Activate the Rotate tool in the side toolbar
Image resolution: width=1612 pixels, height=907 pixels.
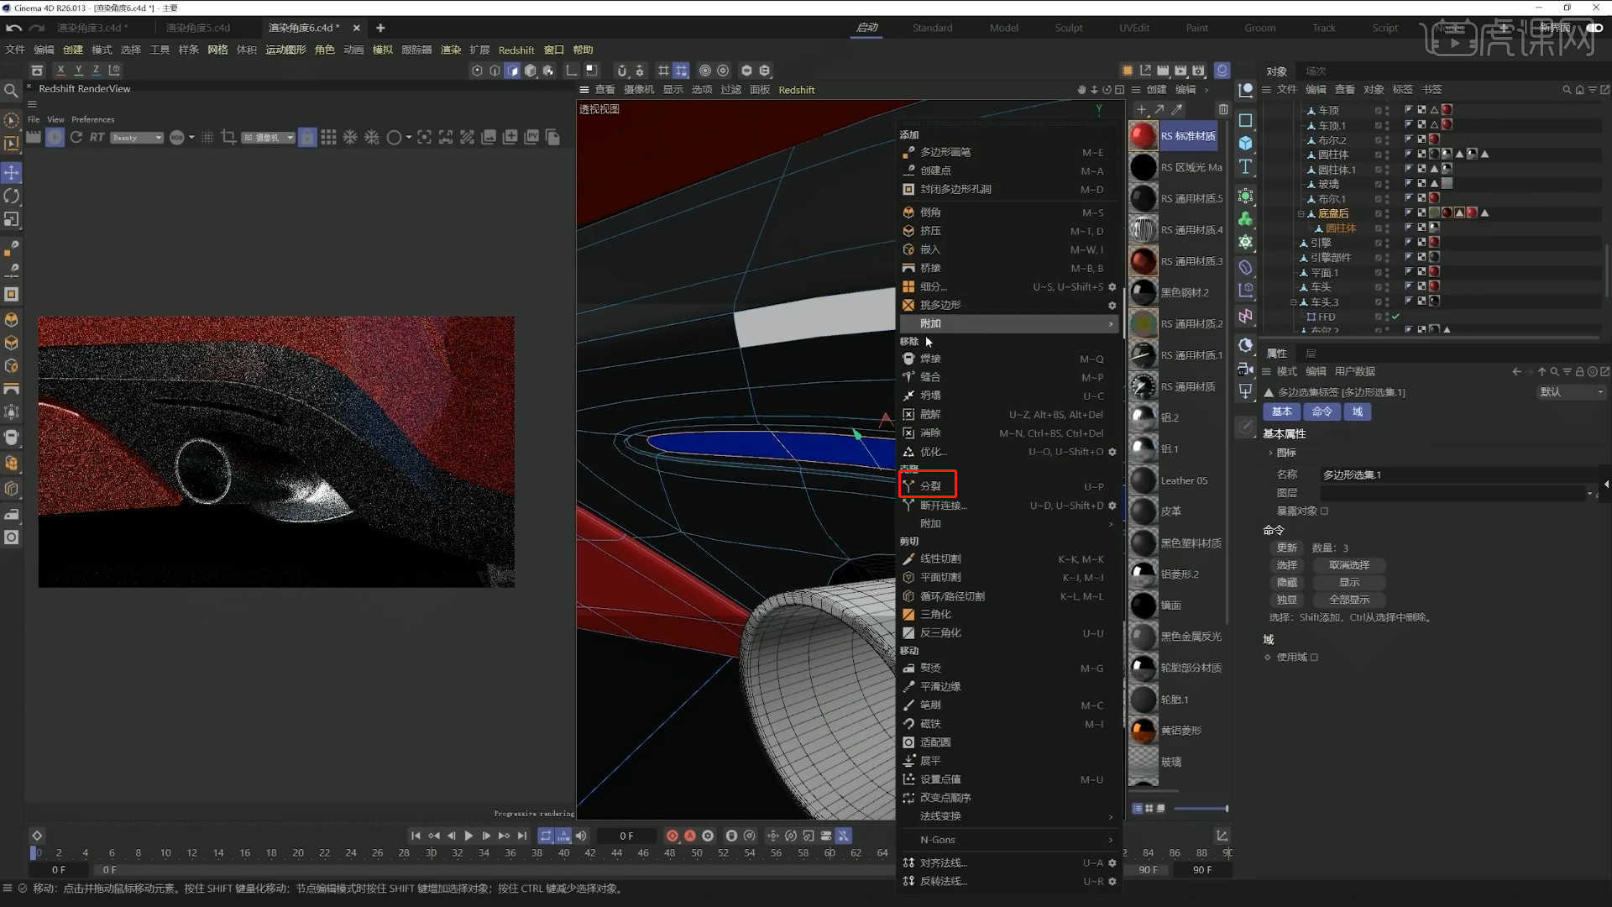tap(12, 196)
